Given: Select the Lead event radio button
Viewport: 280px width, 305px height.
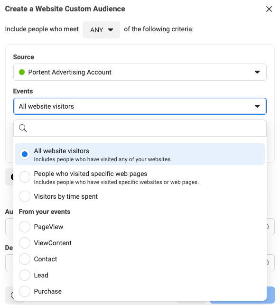Looking at the screenshot, I should 25,275.
